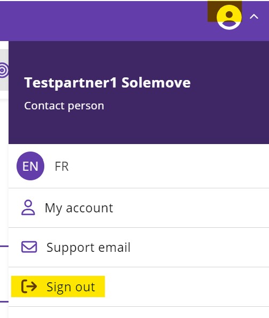Open the My account menu entry
269x318 pixels.
(139, 208)
